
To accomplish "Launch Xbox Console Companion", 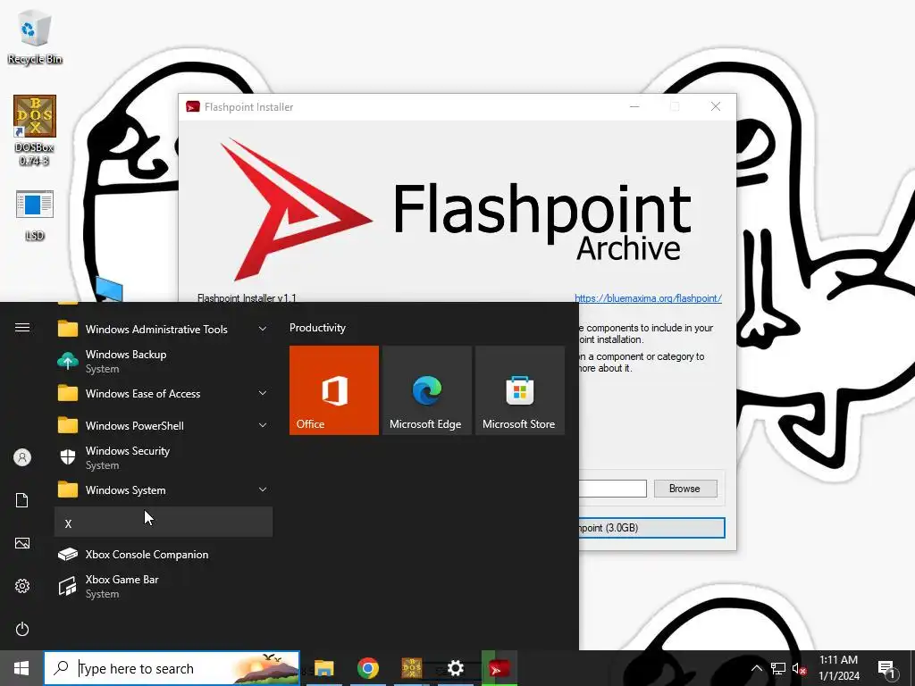I will 164,554.
